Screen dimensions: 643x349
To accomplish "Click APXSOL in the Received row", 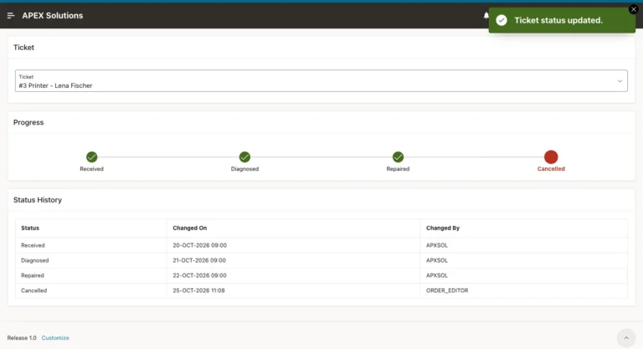I will click(437, 245).
